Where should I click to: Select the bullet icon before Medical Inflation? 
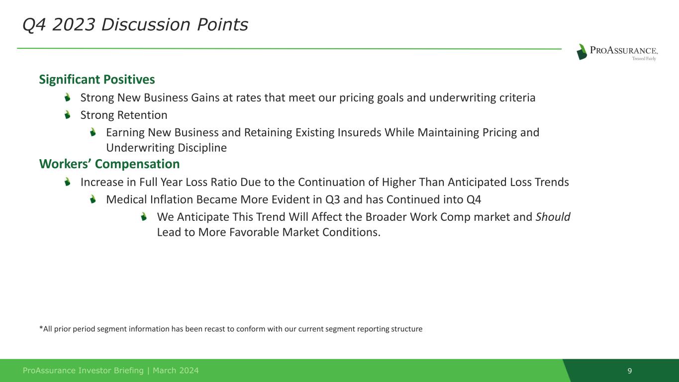pos(93,199)
